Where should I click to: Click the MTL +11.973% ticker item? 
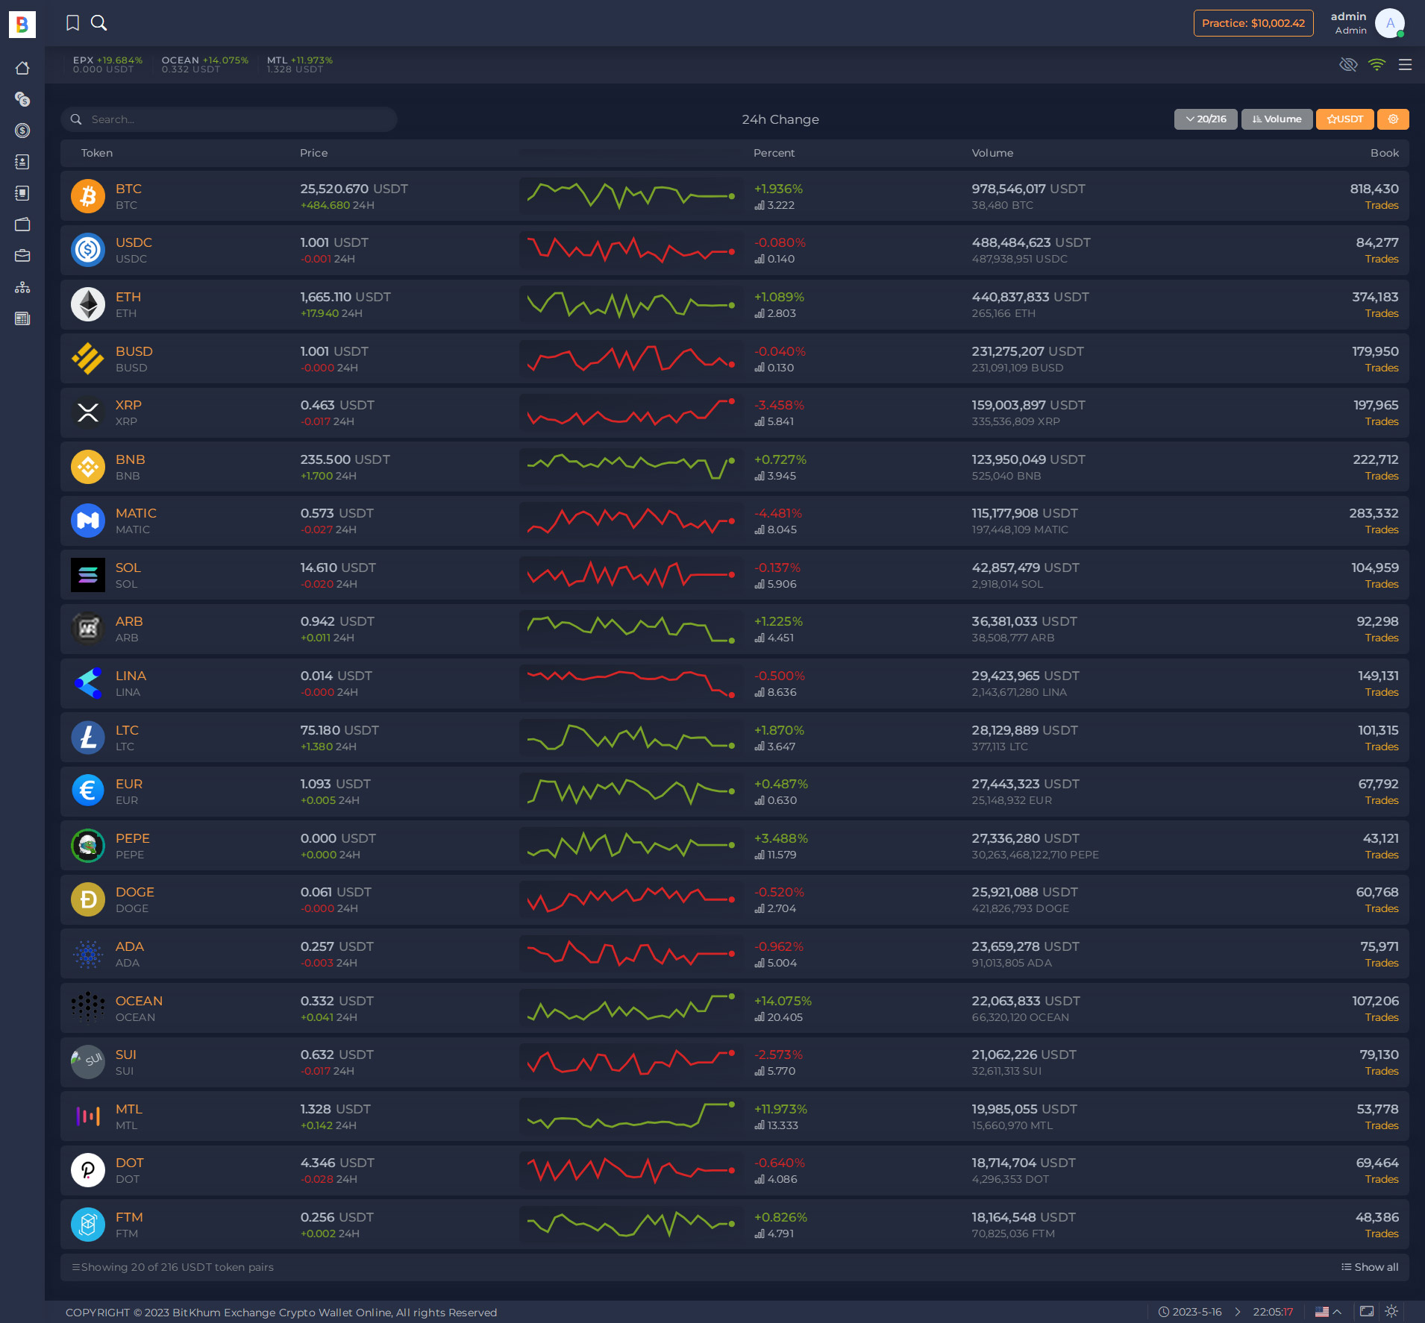click(300, 65)
